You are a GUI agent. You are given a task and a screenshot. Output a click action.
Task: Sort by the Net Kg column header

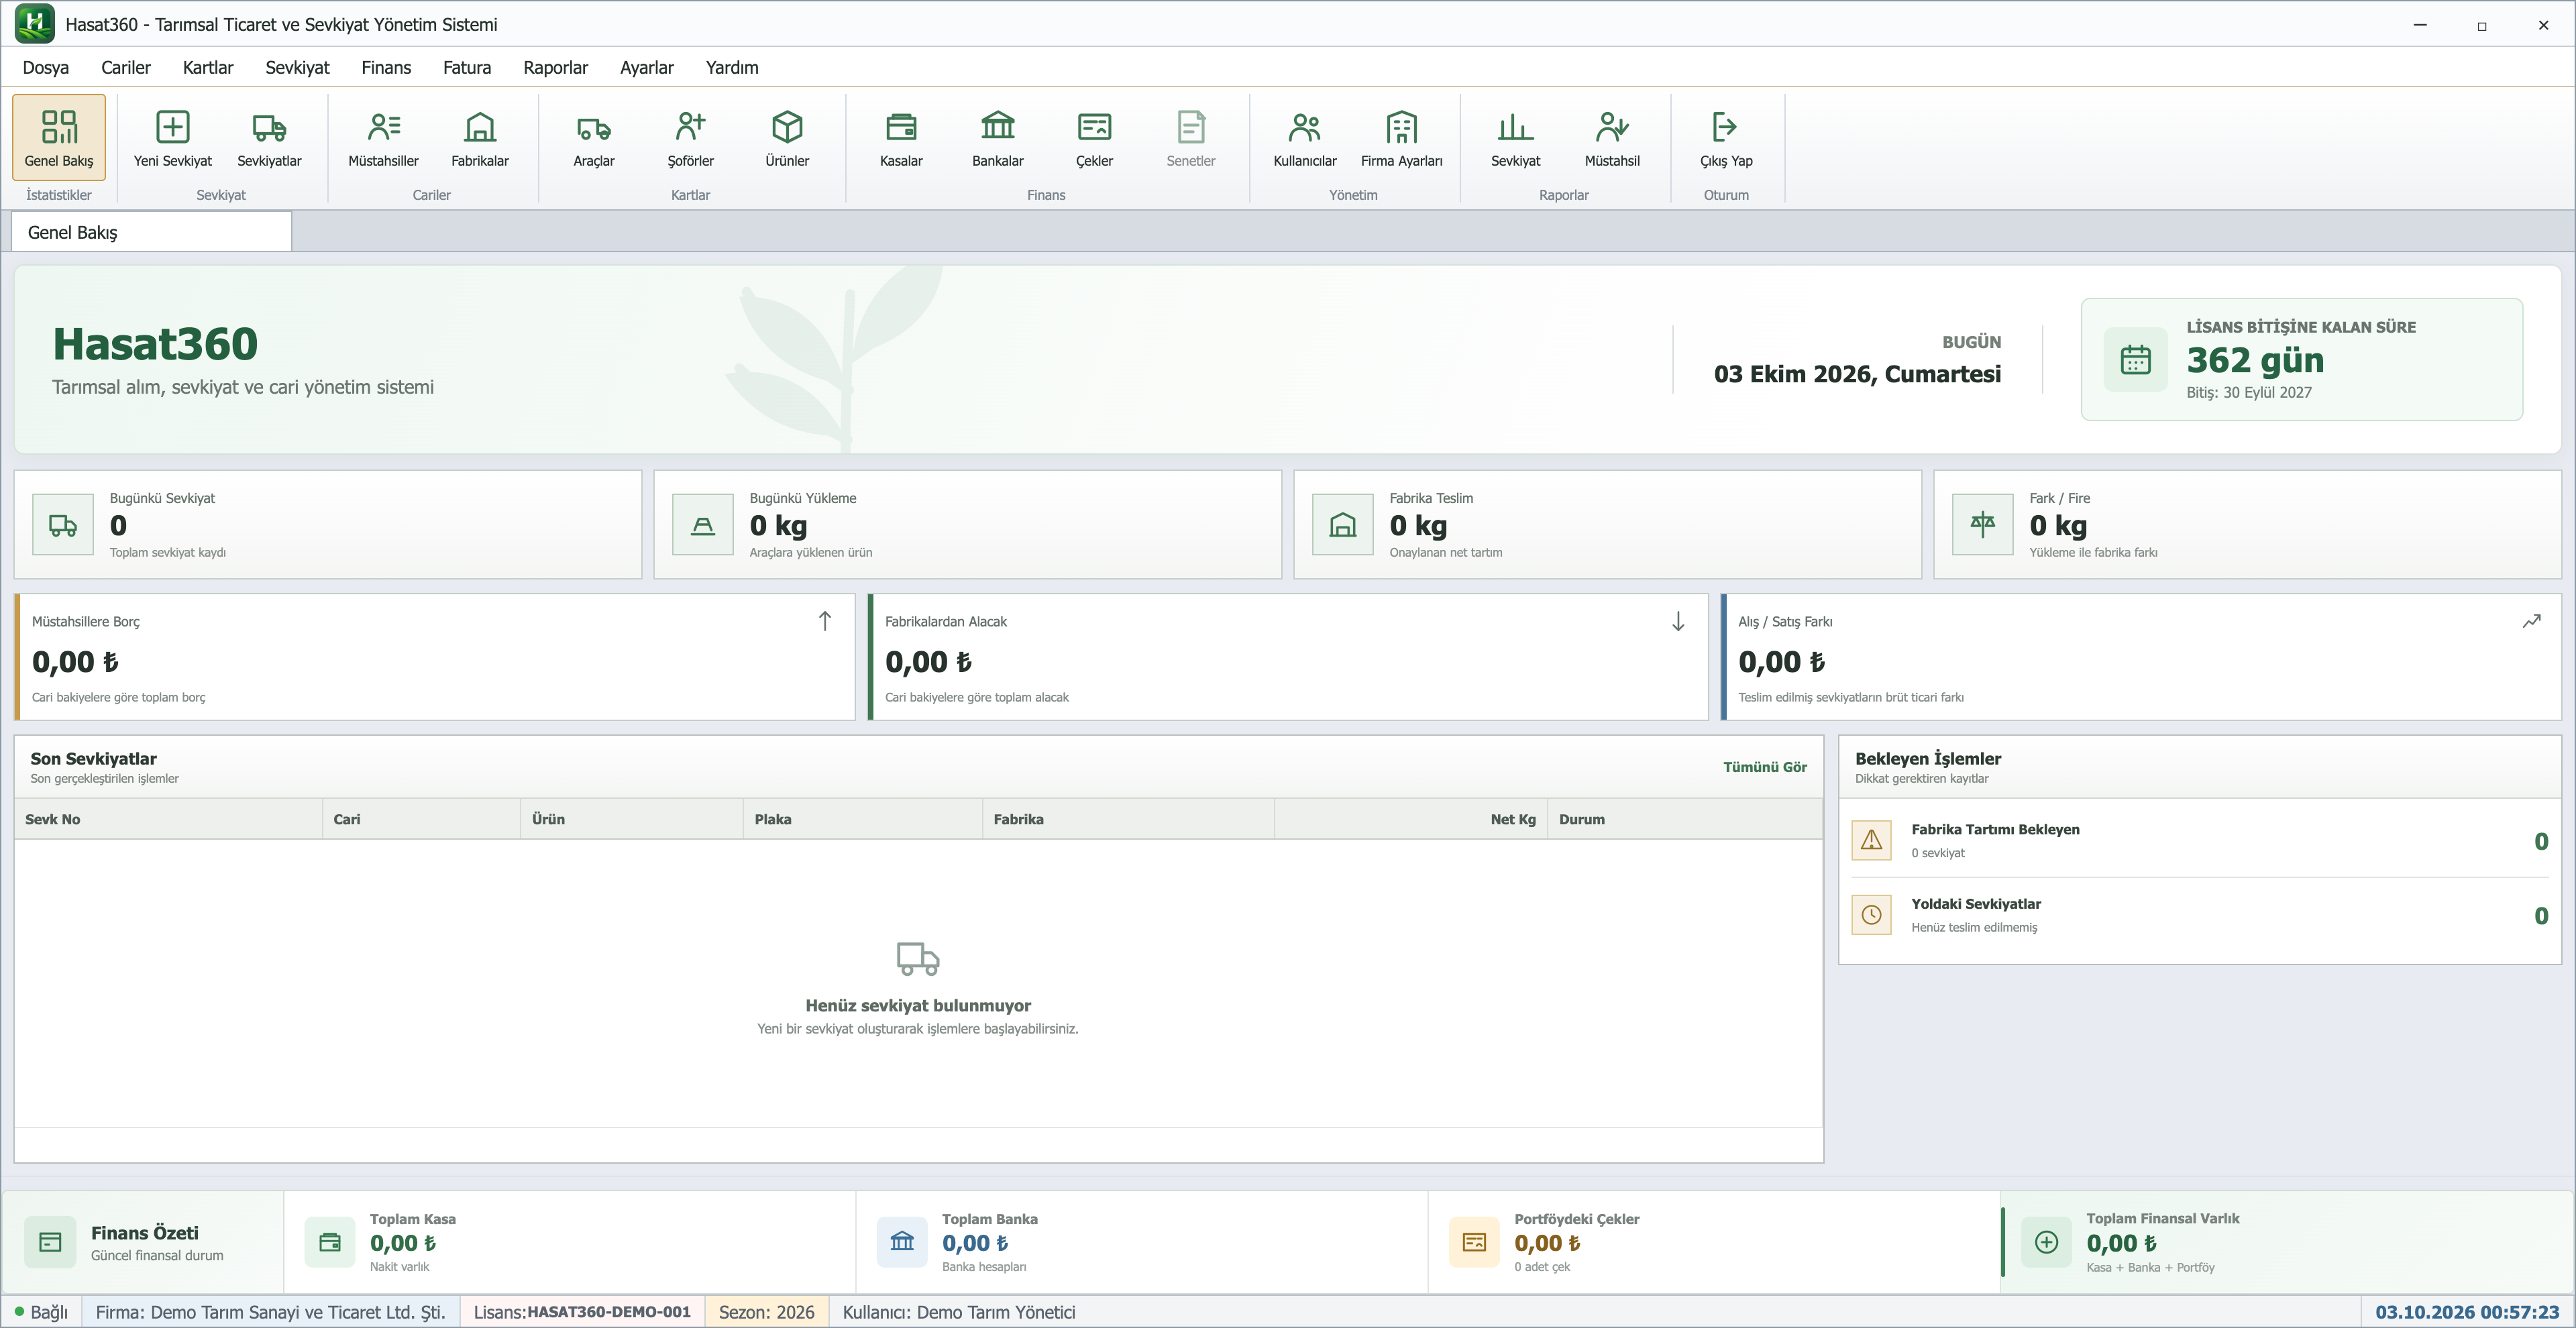coord(1410,819)
